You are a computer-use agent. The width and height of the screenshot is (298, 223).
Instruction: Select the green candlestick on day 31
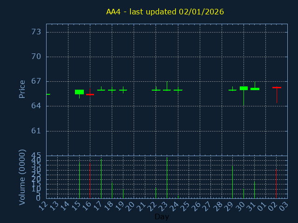pyautogui.click(x=255, y=89)
